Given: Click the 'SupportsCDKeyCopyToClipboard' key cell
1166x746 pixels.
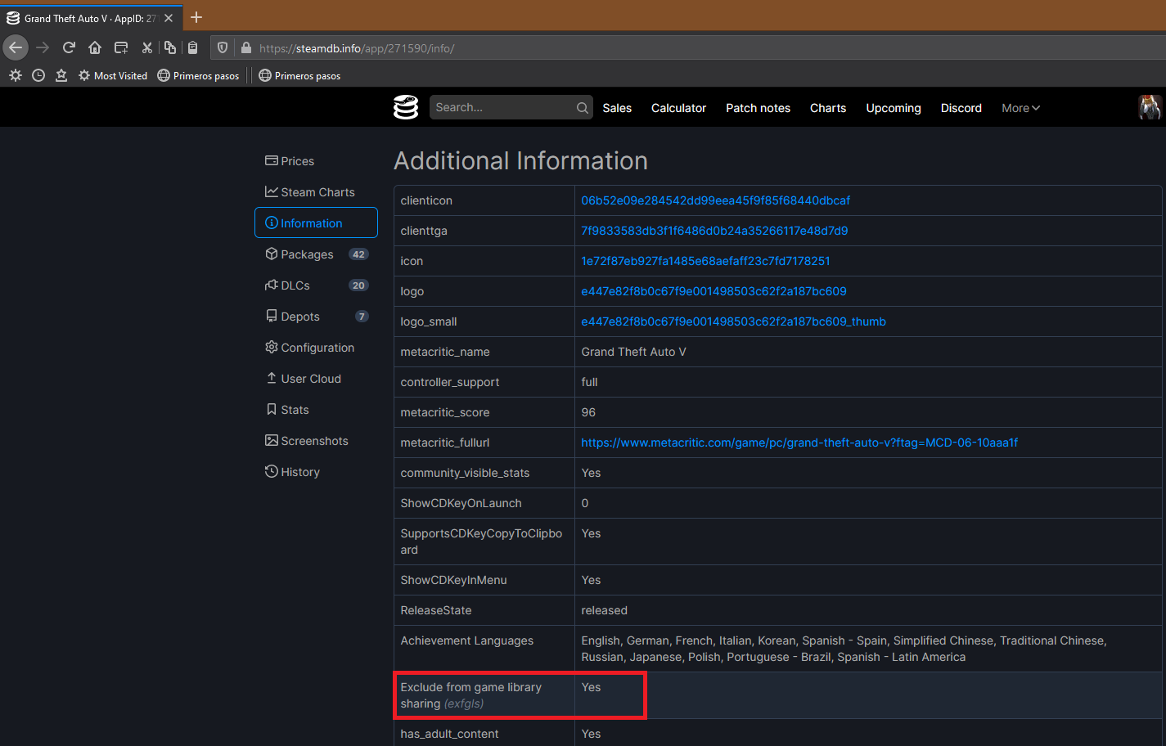Looking at the screenshot, I should click(x=484, y=542).
